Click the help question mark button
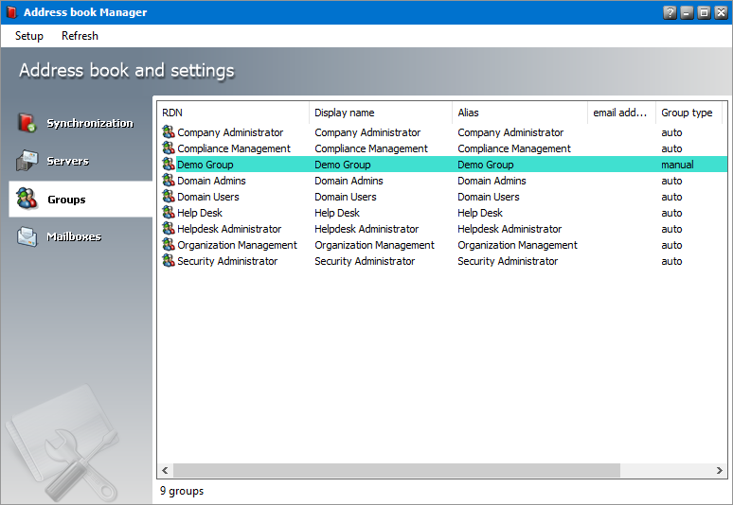Viewport: 733px width, 505px height. click(x=670, y=12)
